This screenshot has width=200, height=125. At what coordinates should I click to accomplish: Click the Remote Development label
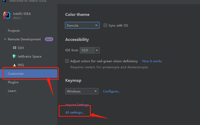point(24,39)
